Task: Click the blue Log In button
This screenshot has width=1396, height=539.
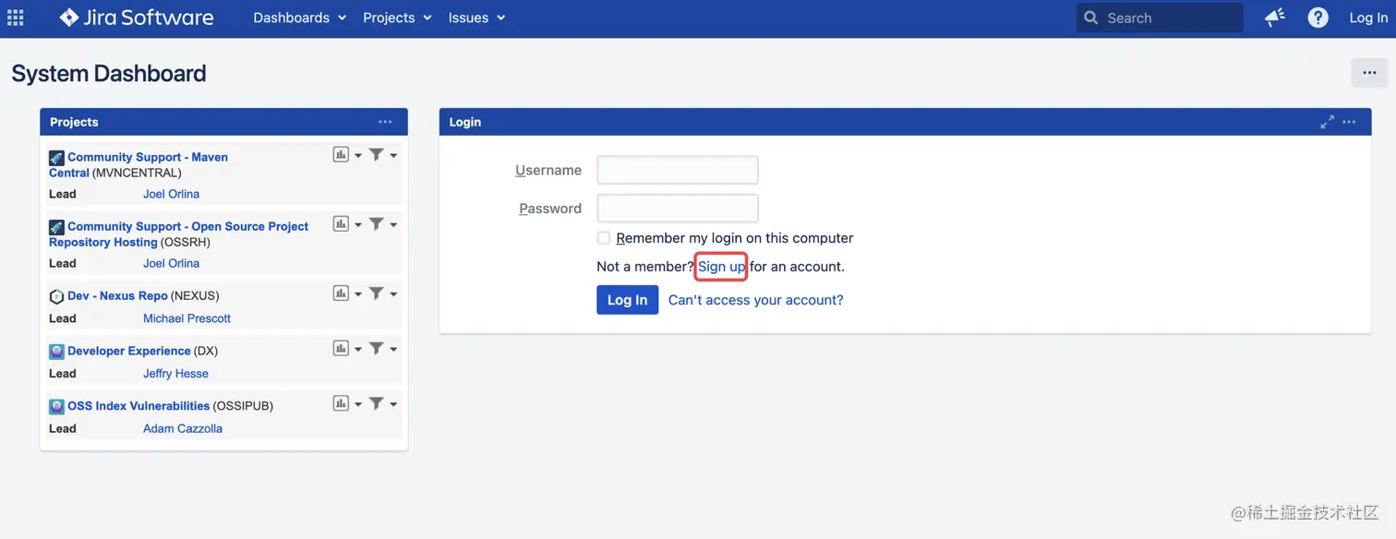Action: tap(628, 300)
